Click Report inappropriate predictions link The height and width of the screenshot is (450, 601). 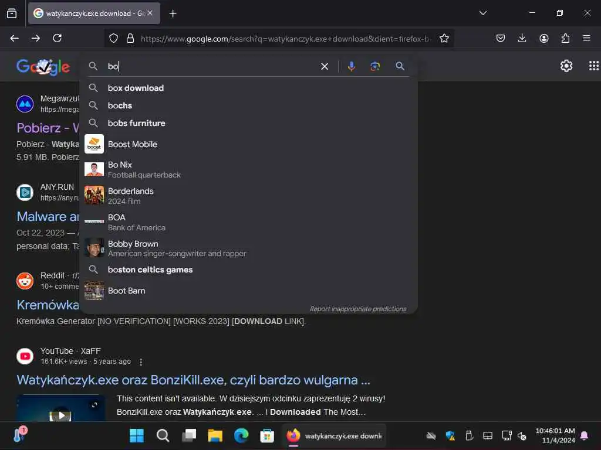point(357,309)
